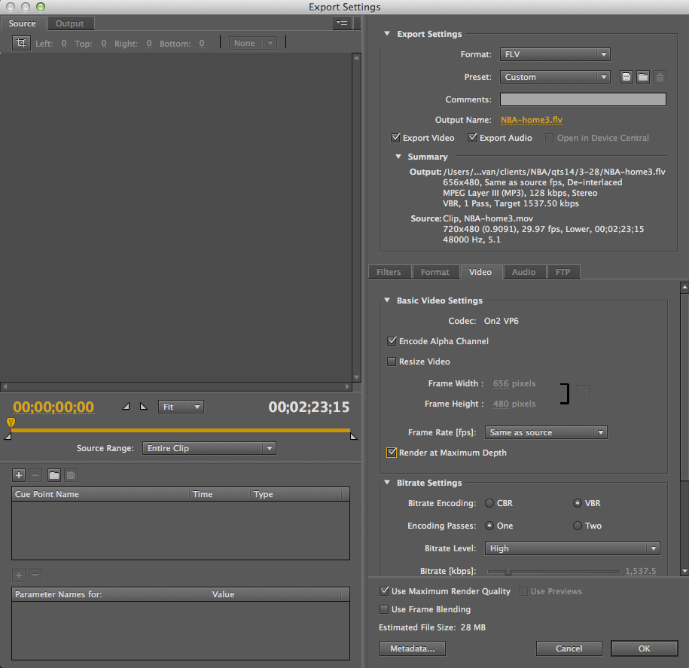Click the Set Out Point triangle

point(144,407)
